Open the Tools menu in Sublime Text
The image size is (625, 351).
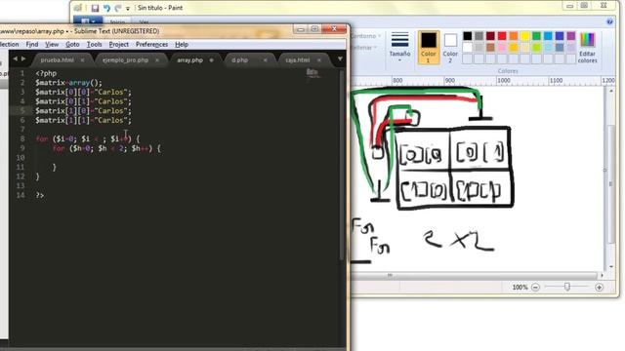(x=94, y=45)
